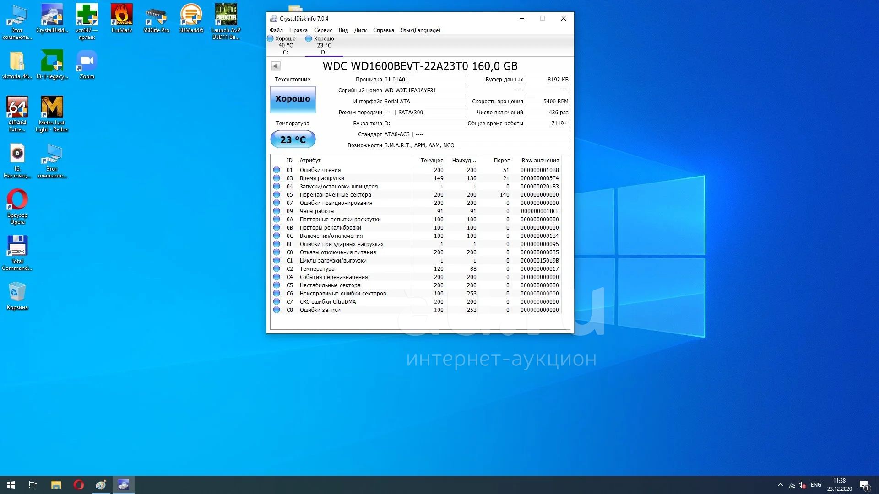Click the ENG language indicator
Image resolution: width=879 pixels, height=494 pixels.
click(x=815, y=485)
